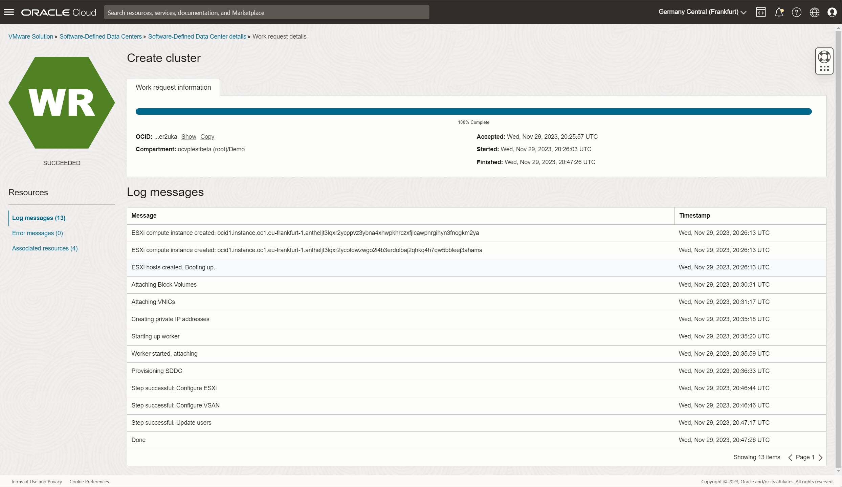Drag the 100% Complete progress bar
The width and height of the screenshot is (842, 487).
[473, 111]
